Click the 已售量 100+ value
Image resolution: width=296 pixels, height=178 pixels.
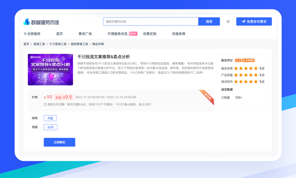coord(239,98)
